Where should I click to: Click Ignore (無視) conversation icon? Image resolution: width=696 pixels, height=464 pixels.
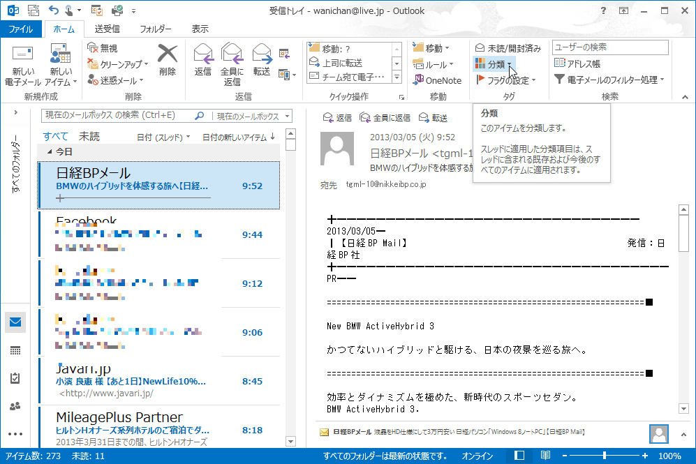102,48
